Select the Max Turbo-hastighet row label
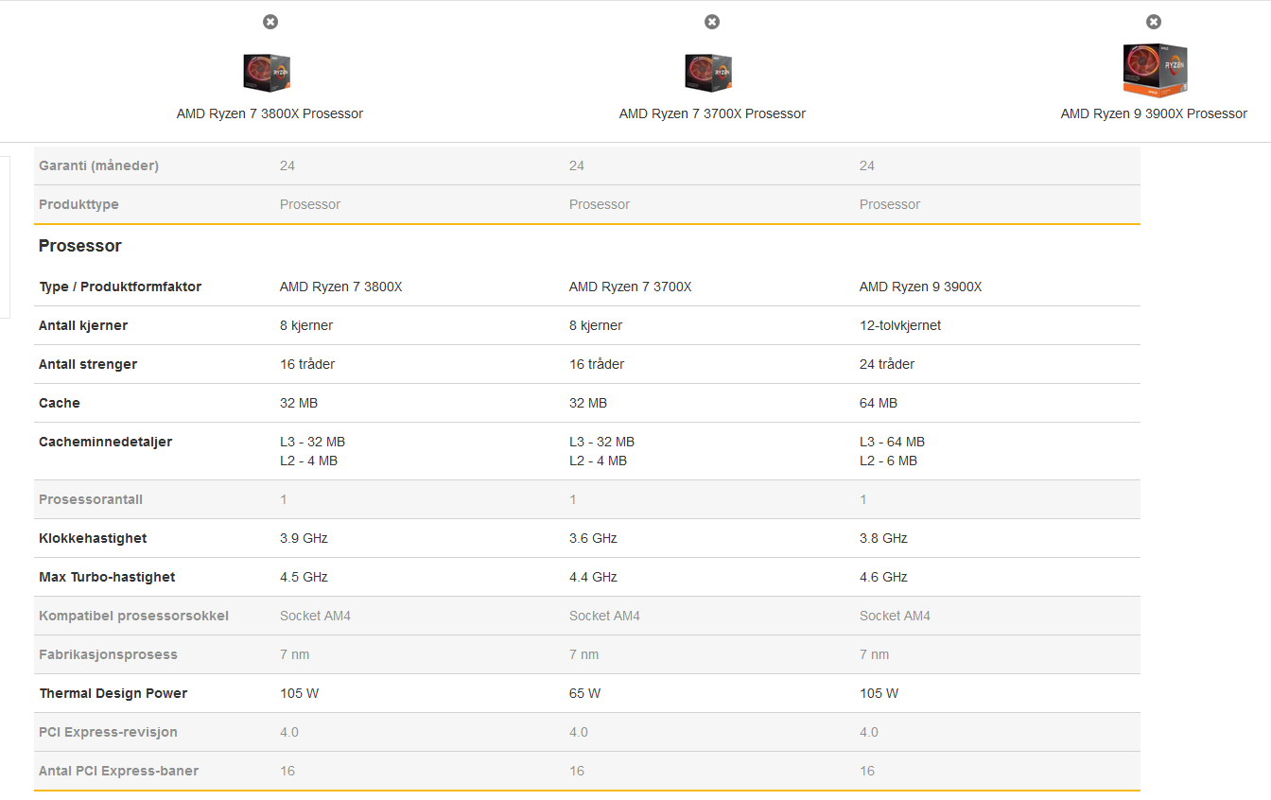1271x800 pixels. click(107, 577)
